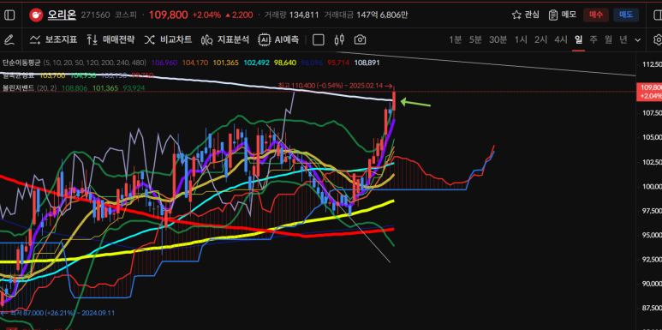Screen dimensions: 662x330
Task: Click the stock code 271560
Action: click(94, 15)
